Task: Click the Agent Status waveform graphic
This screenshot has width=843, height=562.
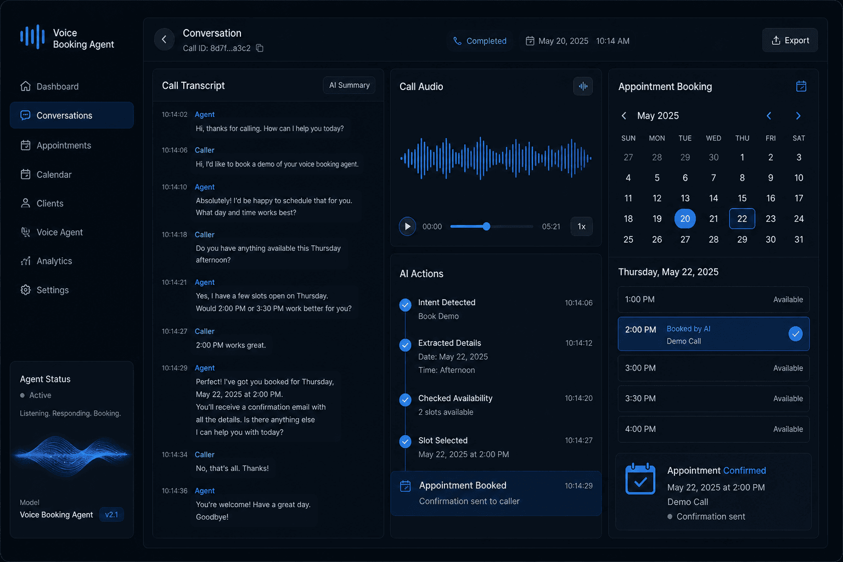Action: click(x=71, y=455)
